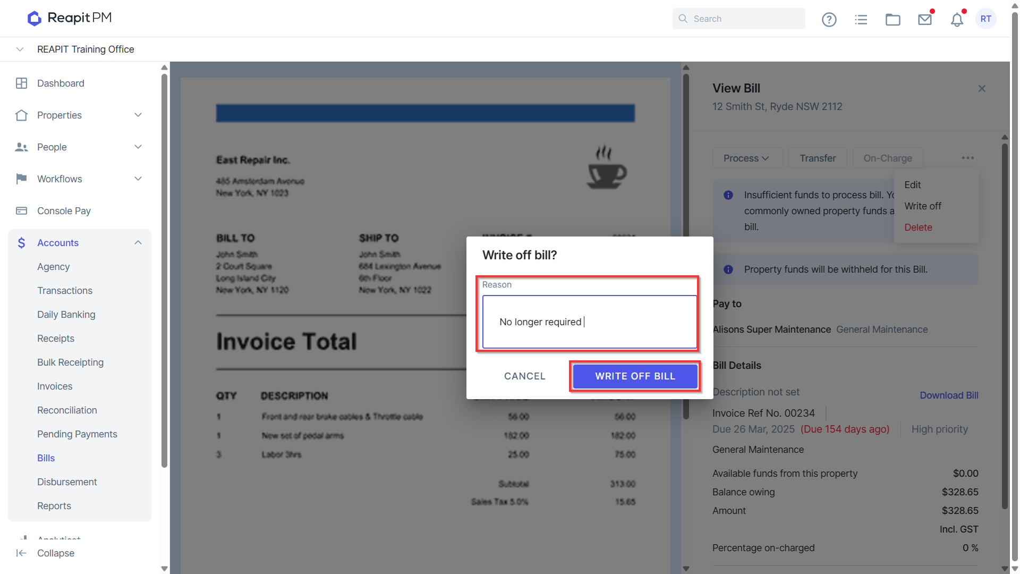Open the three-dot more options menu
This screenshot has width=1020, height=574.
point(967,158)
